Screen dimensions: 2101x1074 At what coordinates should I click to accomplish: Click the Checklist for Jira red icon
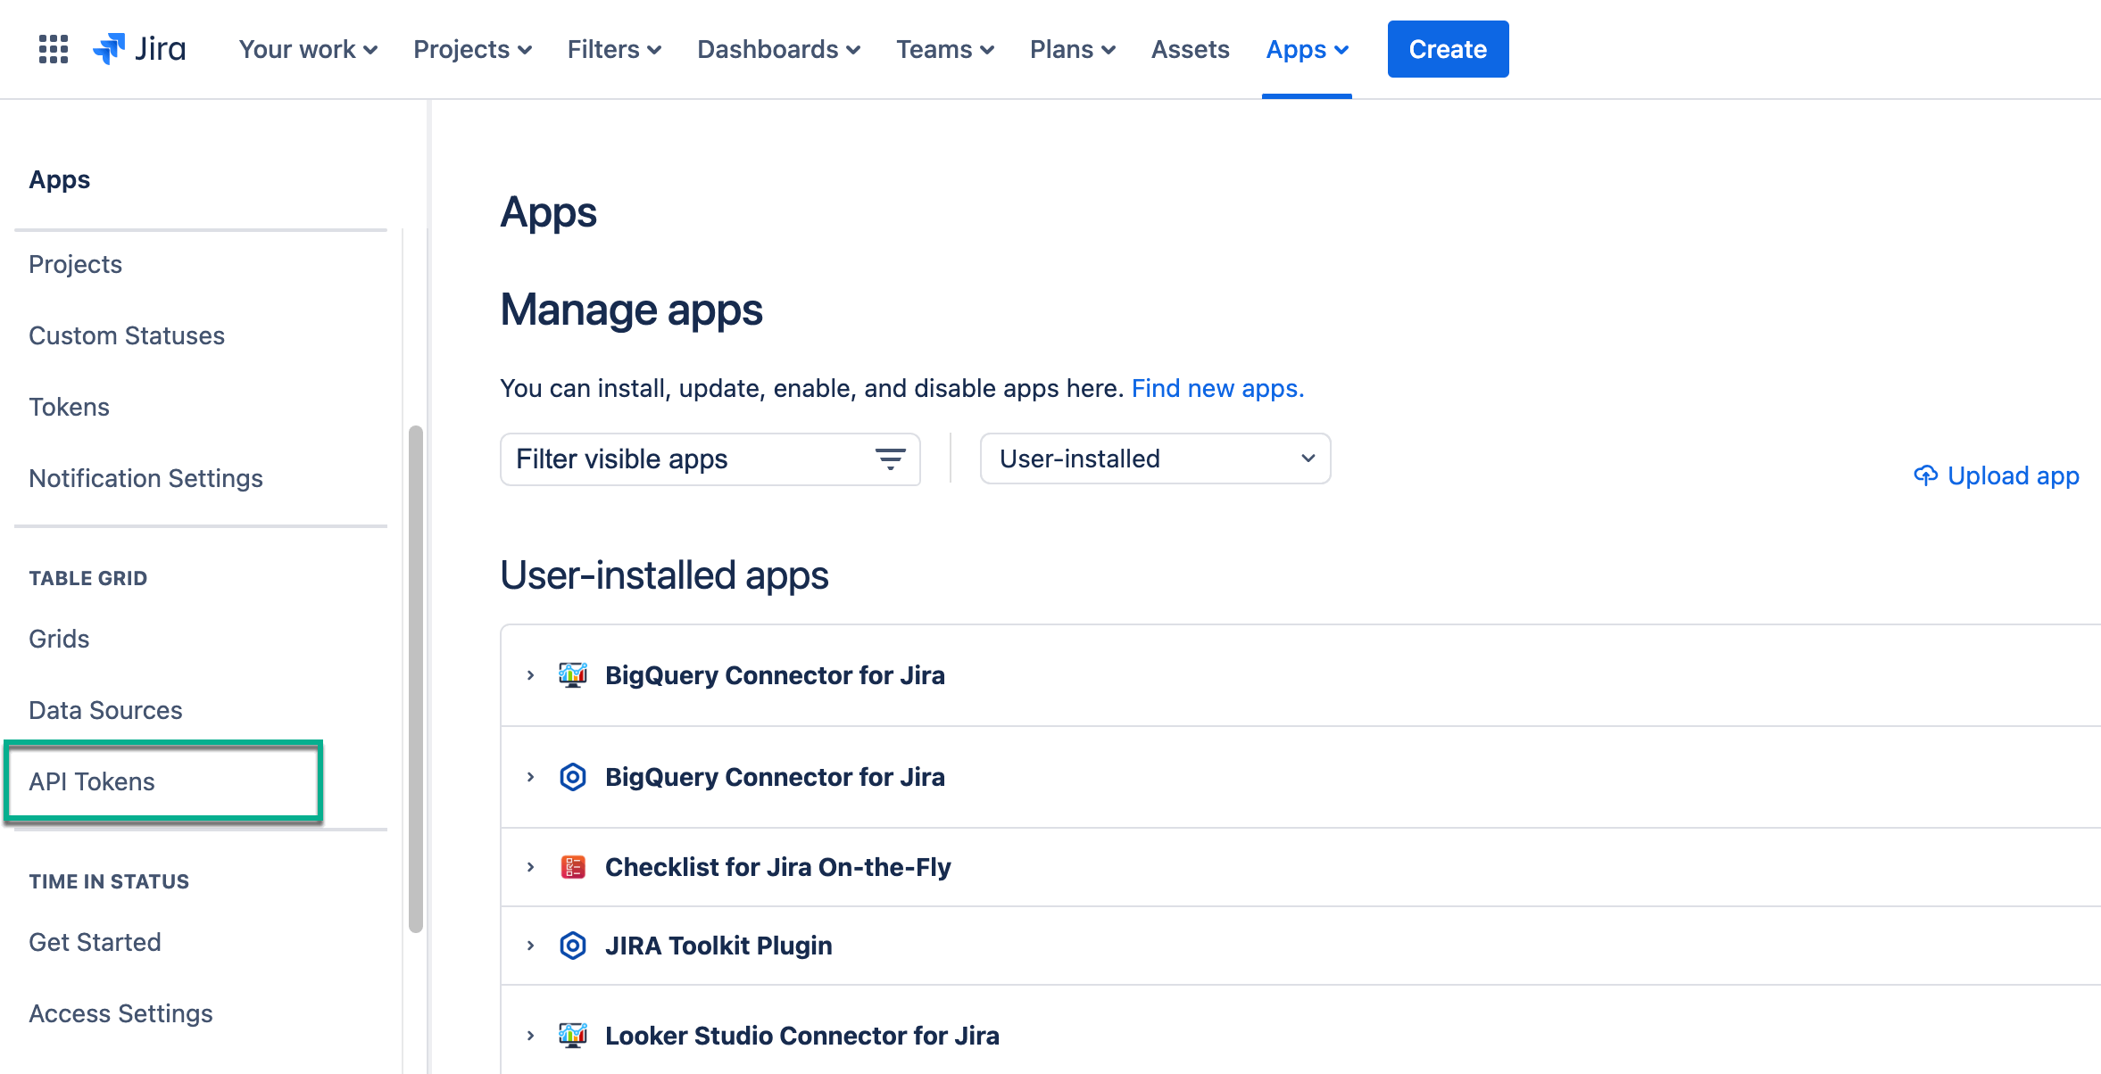click(573, 867)
